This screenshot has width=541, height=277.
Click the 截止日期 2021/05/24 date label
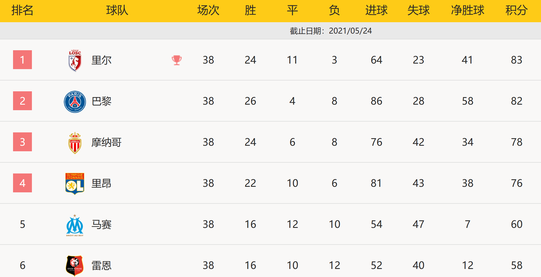coord(331,31)
